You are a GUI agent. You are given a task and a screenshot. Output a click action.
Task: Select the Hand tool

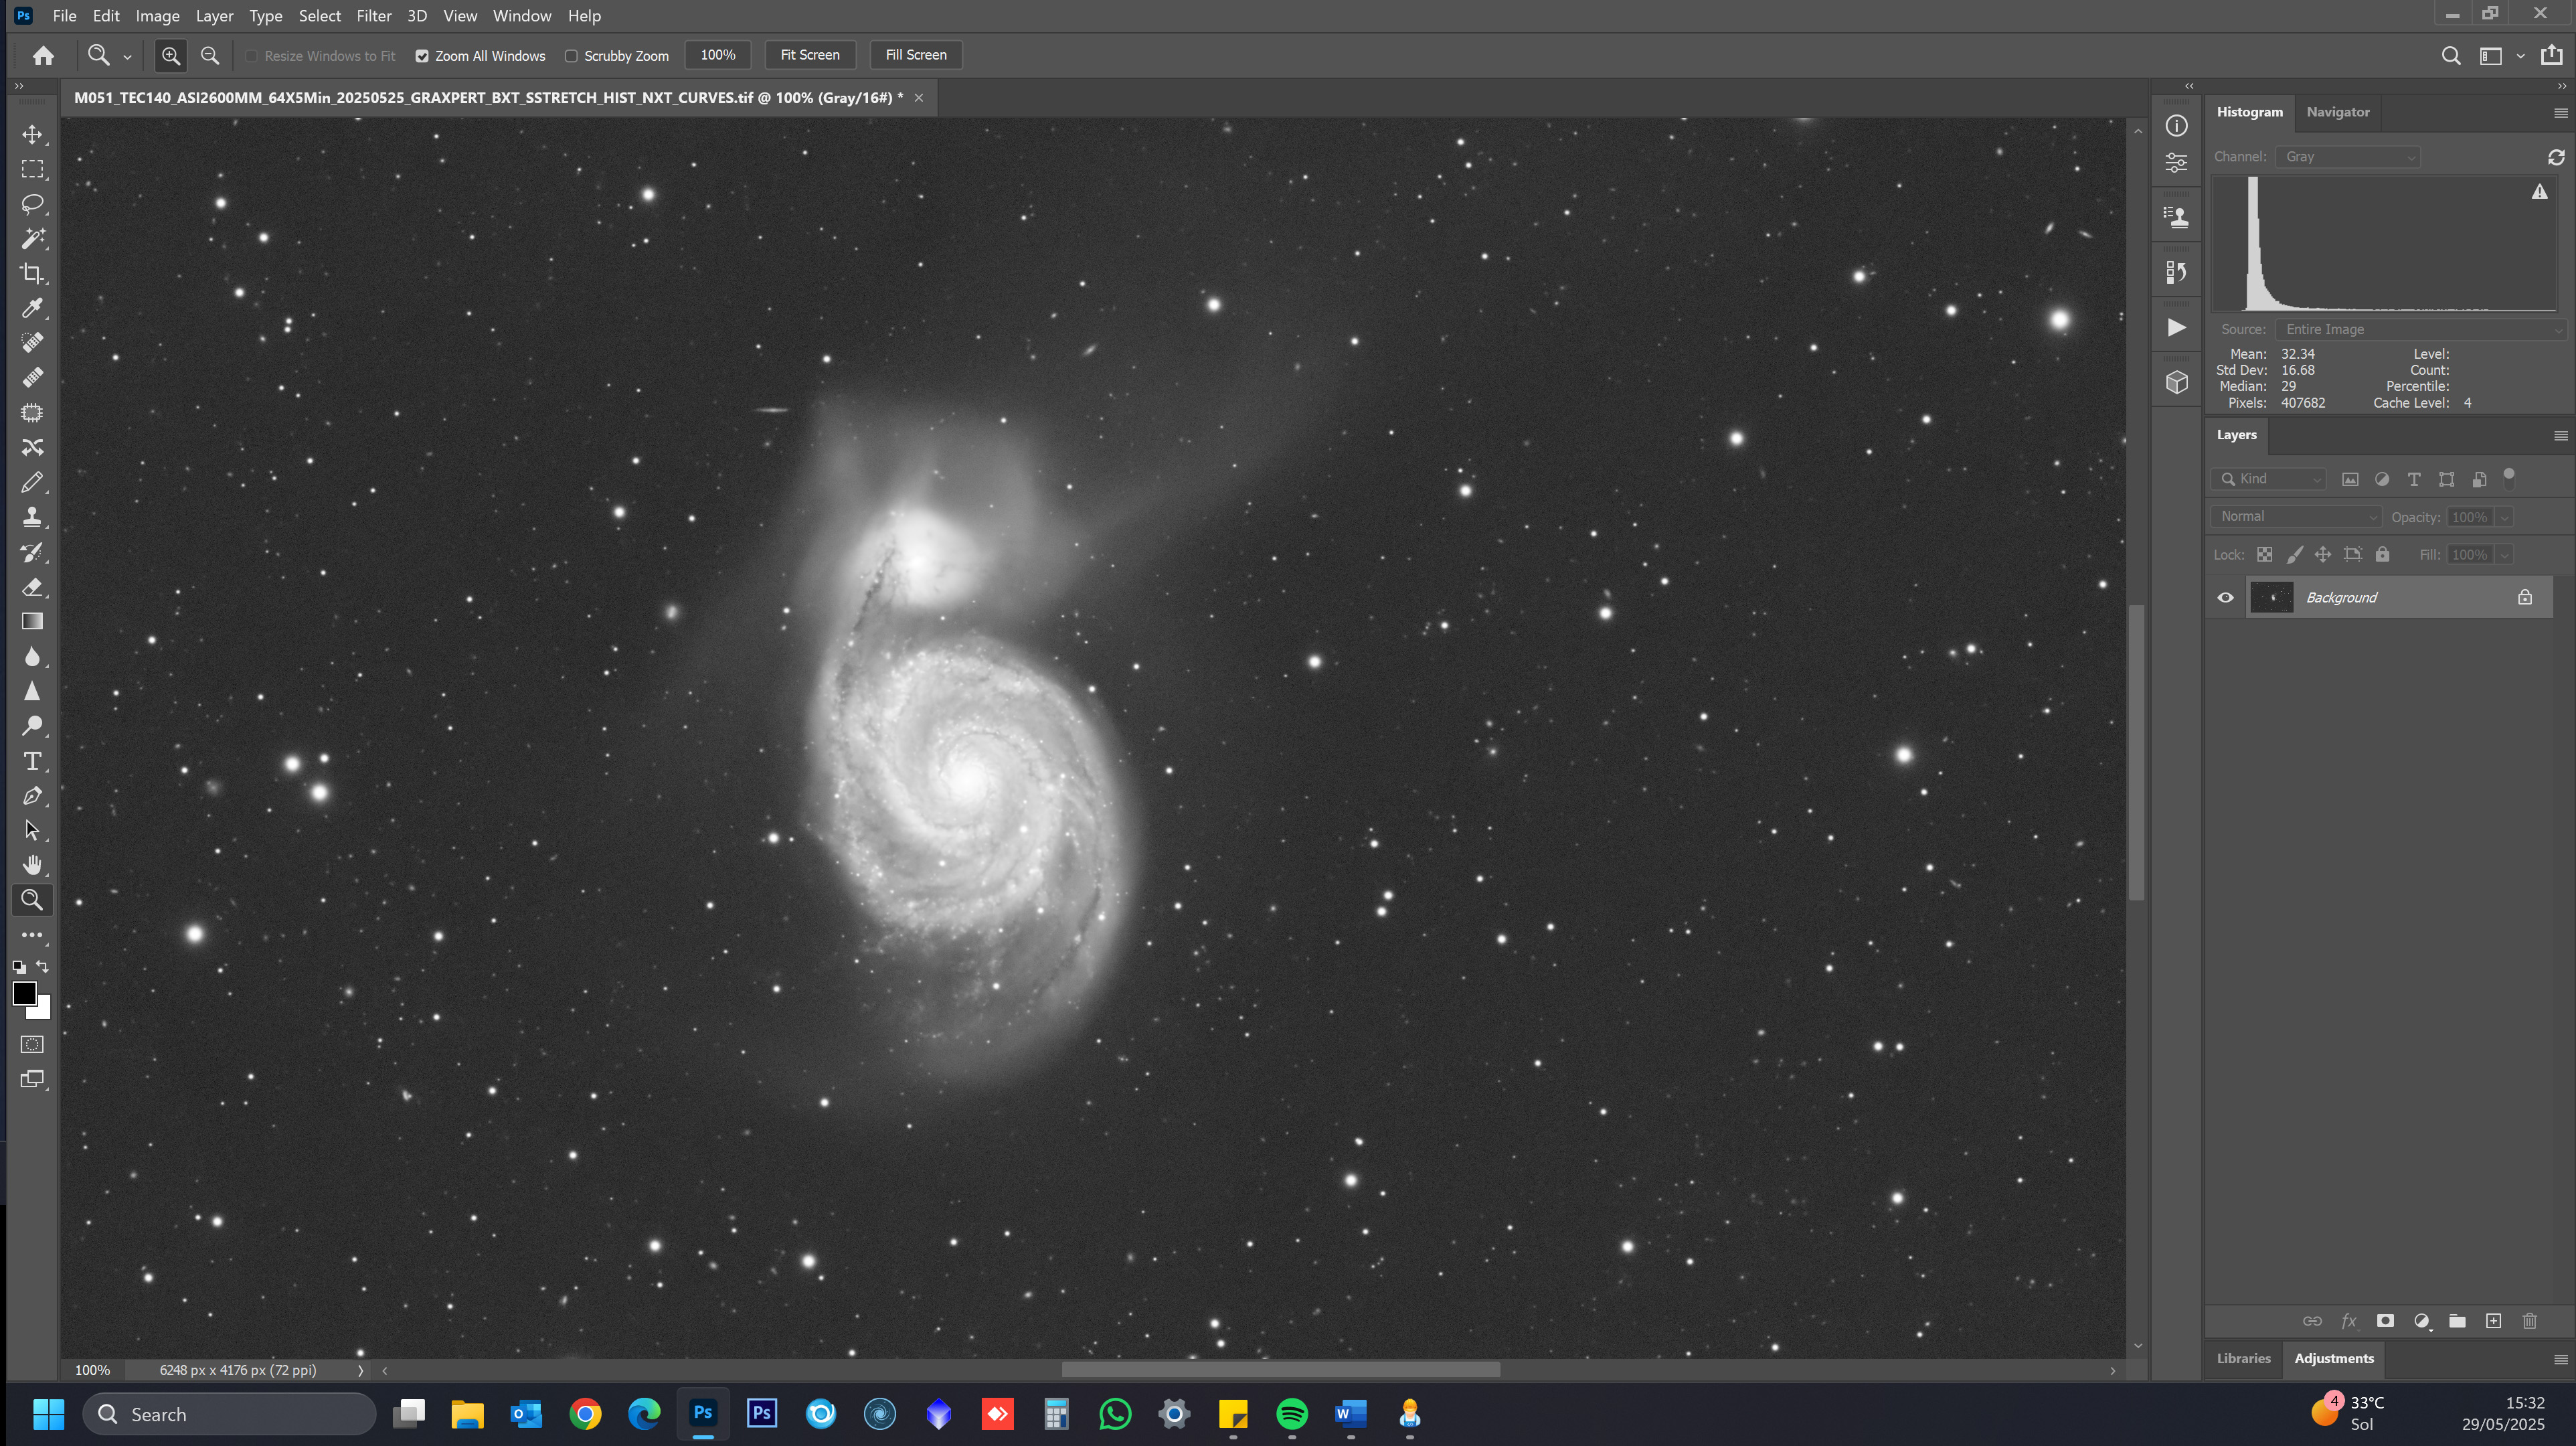[x=32, y=865]
